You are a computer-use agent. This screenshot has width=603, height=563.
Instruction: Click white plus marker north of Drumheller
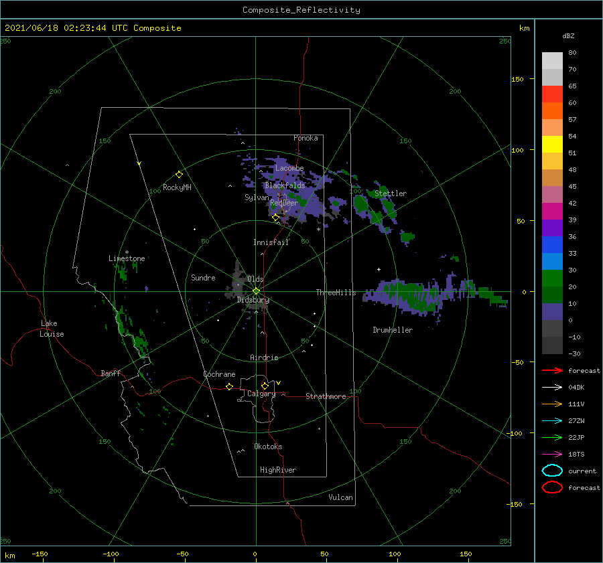tap(379, 269)
